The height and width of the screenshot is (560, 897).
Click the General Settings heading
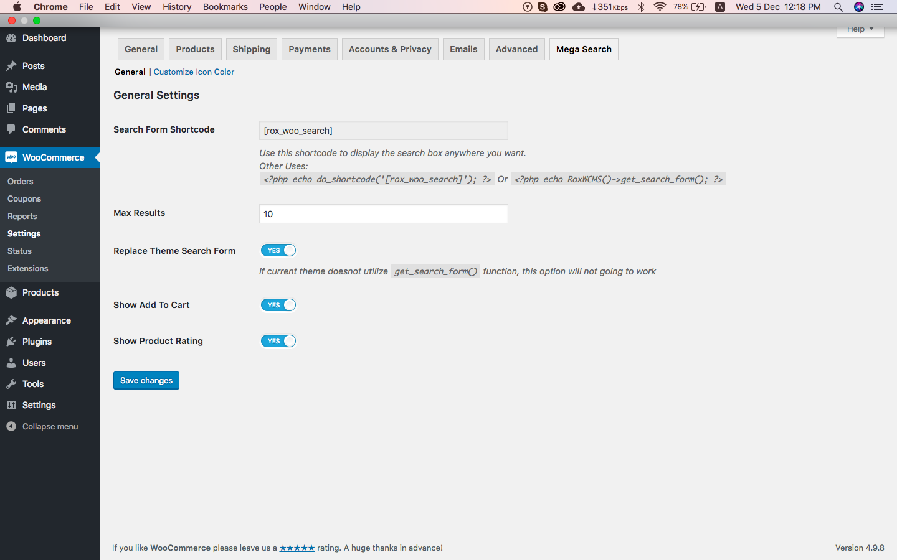156,95
